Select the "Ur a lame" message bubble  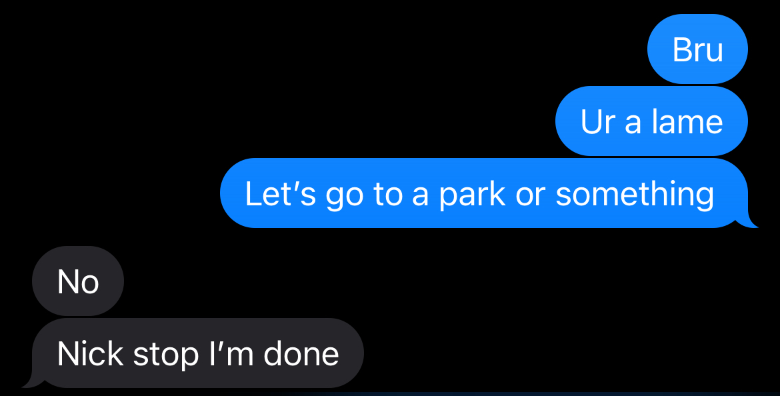tap(651, 121)
